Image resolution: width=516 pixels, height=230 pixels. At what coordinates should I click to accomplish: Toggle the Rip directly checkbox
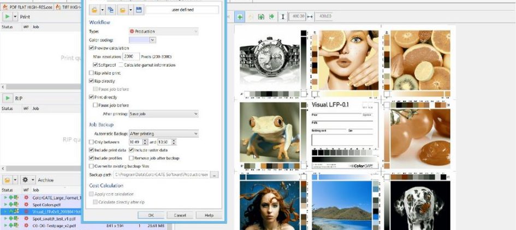pyautogui.click(x=92, y=81)
